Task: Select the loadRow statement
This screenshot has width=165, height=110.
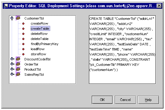Action: click(x=38, y=49)
